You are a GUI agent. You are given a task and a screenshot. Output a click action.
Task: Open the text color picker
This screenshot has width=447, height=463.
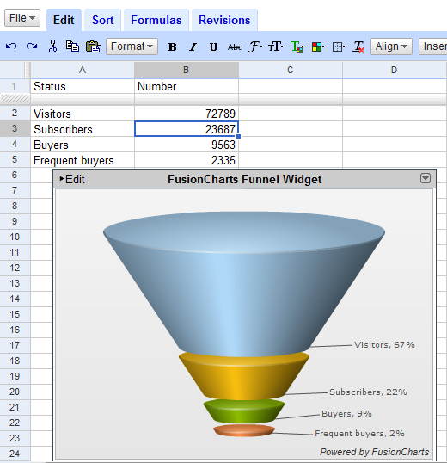tap(297, 47)
